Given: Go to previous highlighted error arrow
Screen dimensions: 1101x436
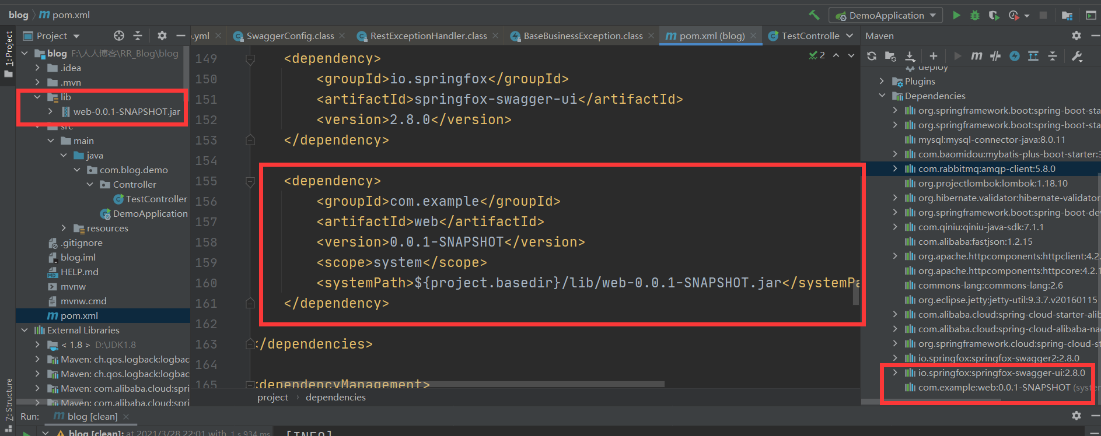Looking at the screenshot, I should point(836,55).
